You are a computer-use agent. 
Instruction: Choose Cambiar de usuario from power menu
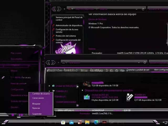click(41, 94)
